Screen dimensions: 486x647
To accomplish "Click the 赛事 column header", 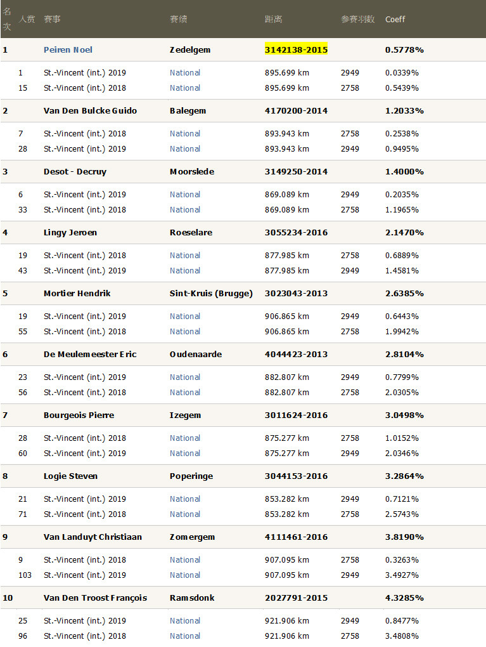I will click(52, 19).
